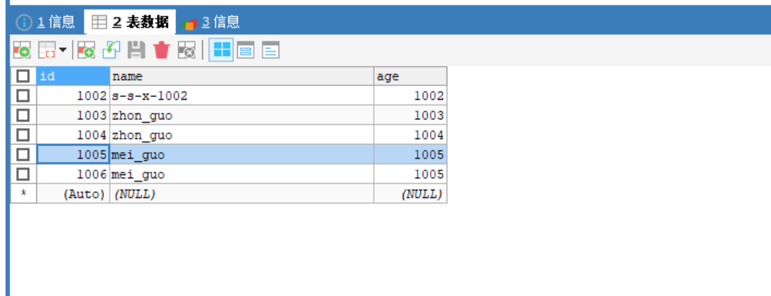Switch to form view mode
Viewport: 771px width, 296px height.
coord(246,50)
